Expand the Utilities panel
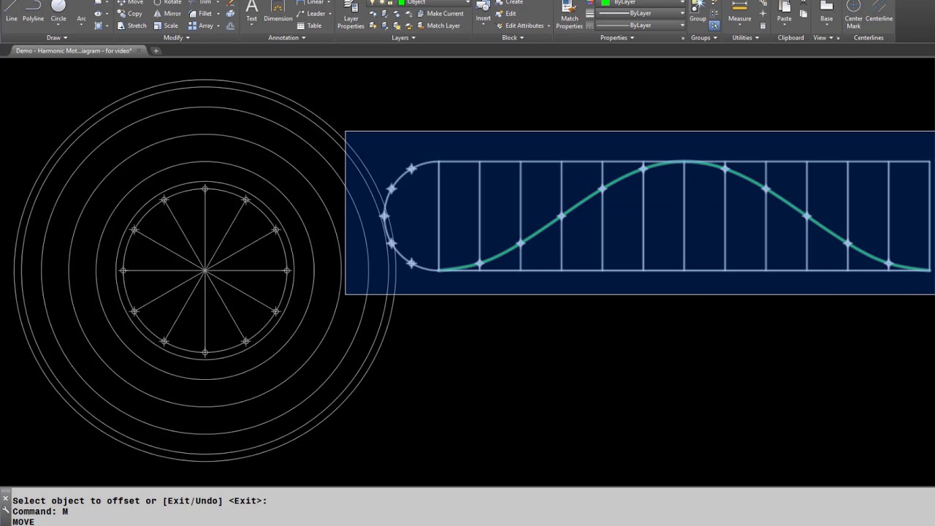The width and height of the screenshot is (935, 526). tap(746, 37)
